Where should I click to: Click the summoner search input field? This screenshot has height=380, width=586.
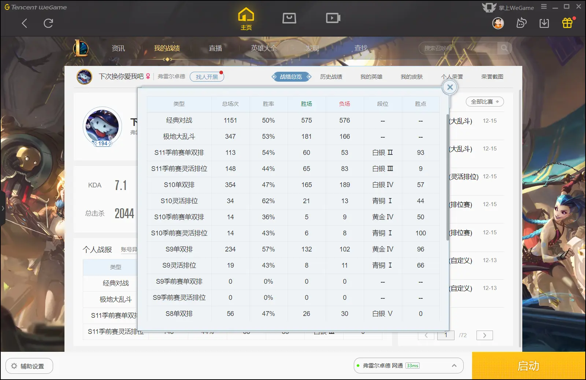(x=458, y=48)
